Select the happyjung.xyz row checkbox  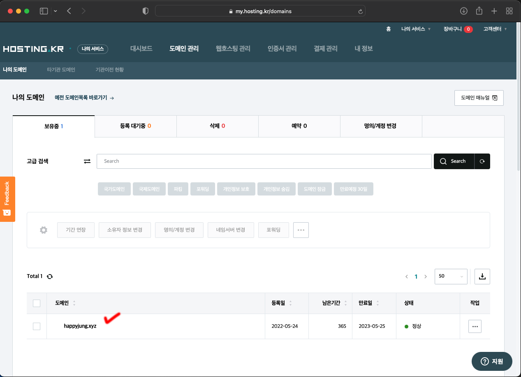(x=37, y=326)
